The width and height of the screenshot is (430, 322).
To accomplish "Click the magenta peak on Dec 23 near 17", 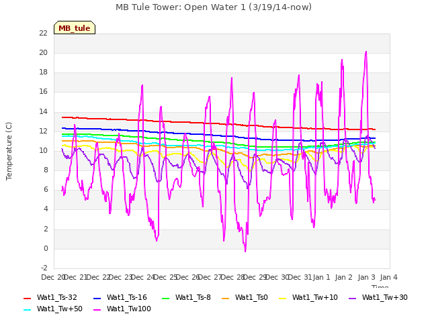I will [142, 86].
